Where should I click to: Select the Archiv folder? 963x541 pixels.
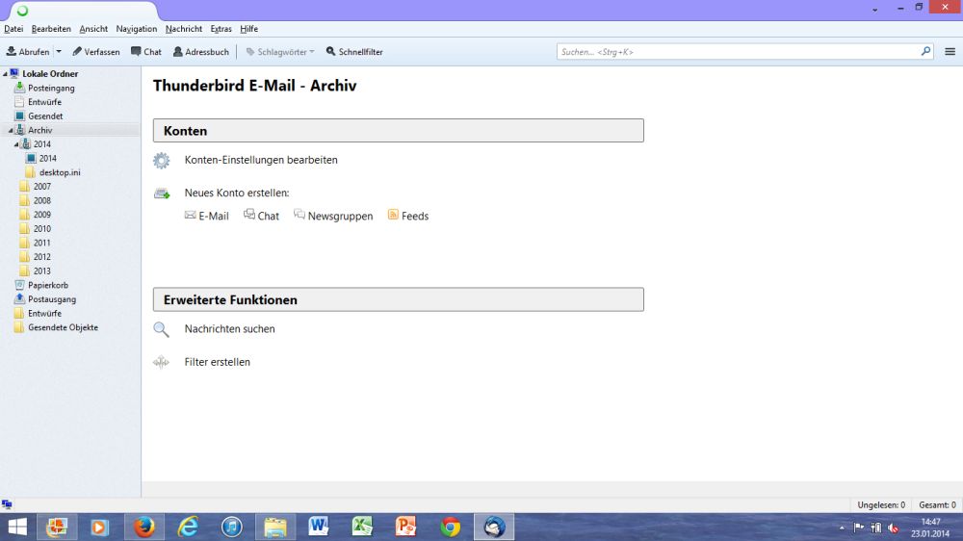click(x=39, y=130)
